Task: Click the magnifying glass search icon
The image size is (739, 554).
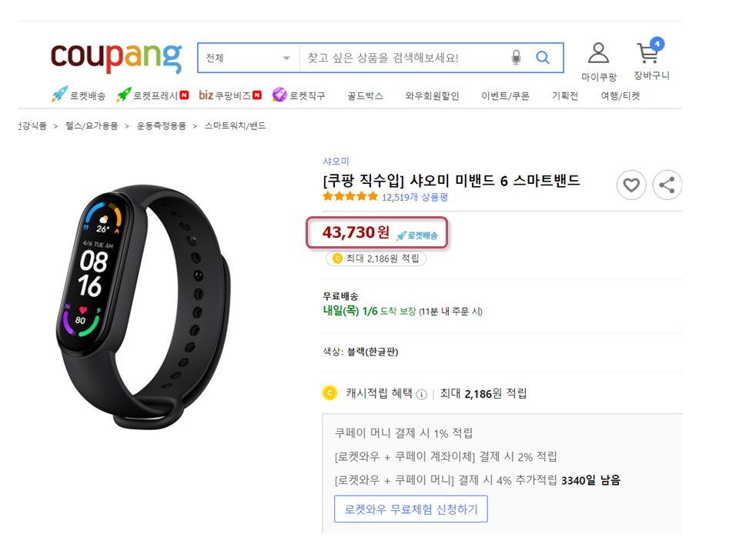Action: click(x=543, y=58)
